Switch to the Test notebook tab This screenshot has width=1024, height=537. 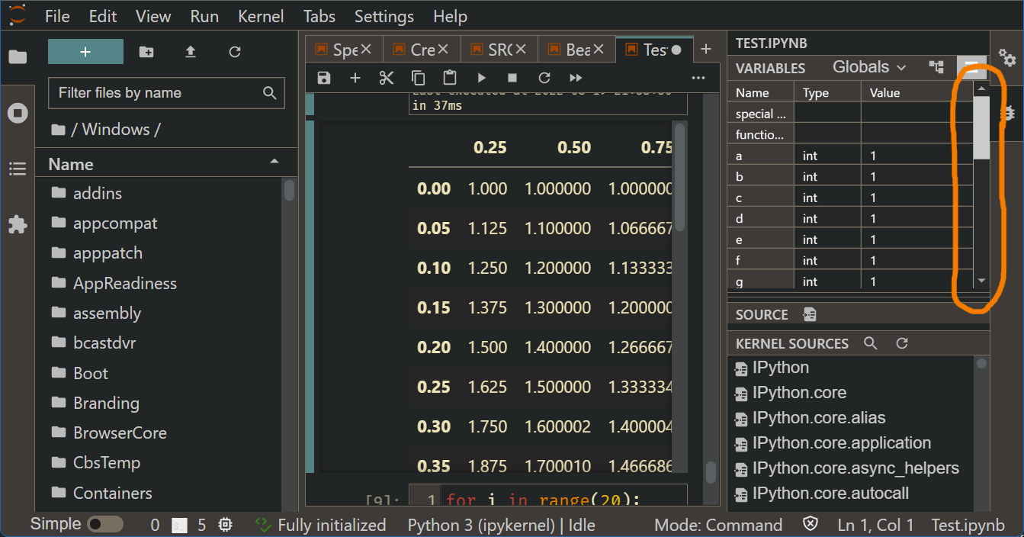653,49
